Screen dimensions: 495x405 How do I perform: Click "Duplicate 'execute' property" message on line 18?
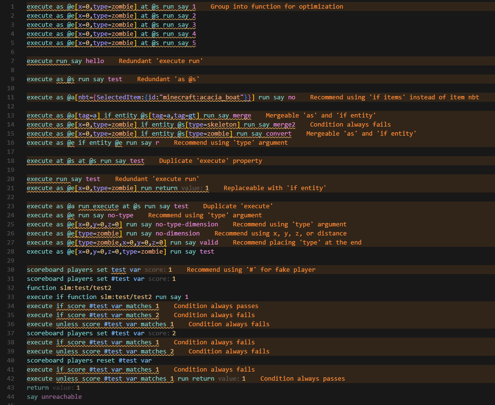pyautogui.click(x=210, y=161)
